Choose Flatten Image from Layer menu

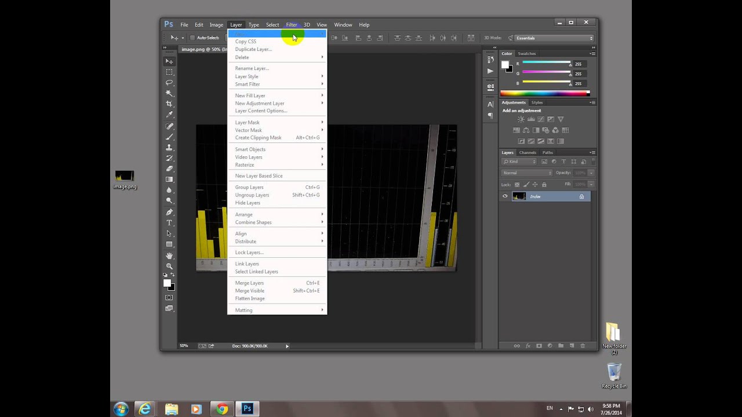[278, 298]
